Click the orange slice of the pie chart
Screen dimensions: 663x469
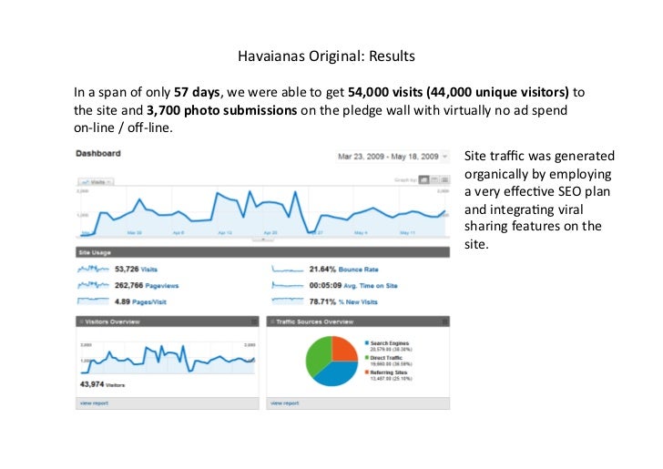click(343, 350)
